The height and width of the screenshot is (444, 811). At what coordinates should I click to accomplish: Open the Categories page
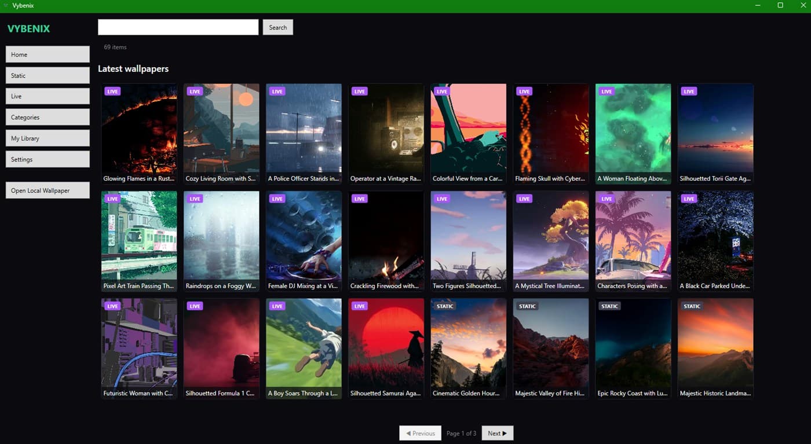[x=48, y=117]
